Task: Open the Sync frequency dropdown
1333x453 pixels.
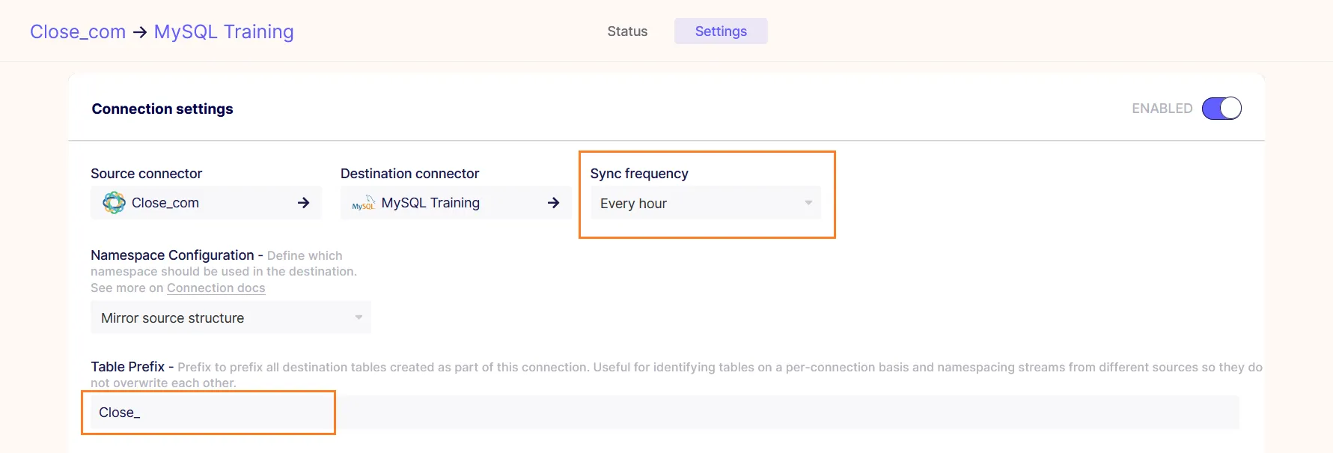Action: coord(706,203)
